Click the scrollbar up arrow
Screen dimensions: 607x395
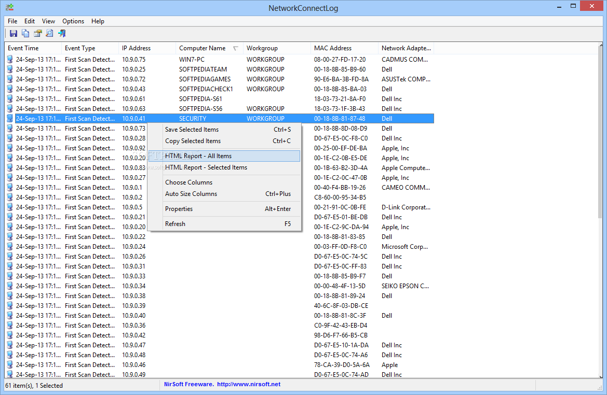pyautogui.click(x=600, y=45)
